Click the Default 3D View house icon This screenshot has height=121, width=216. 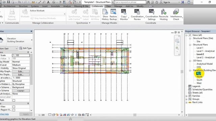pyautogui.click(x=54, y=2)
